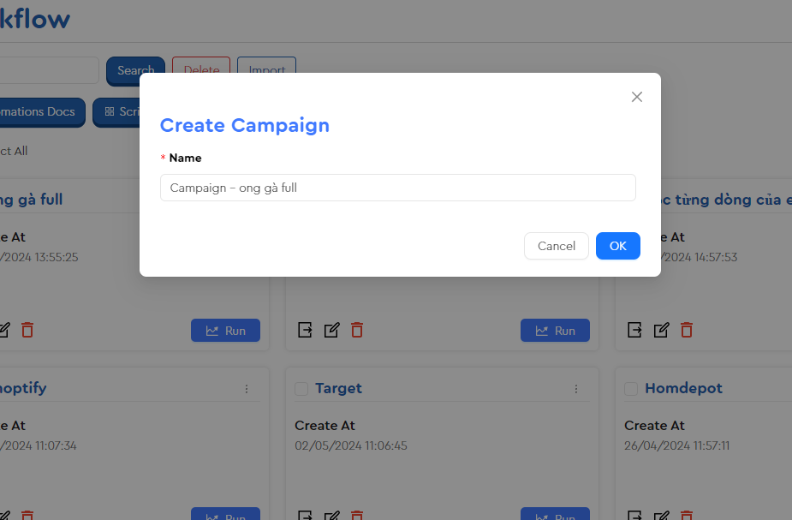Open the Scripts tab with grid icon
792x520 pixels.
tap(118, 112)
